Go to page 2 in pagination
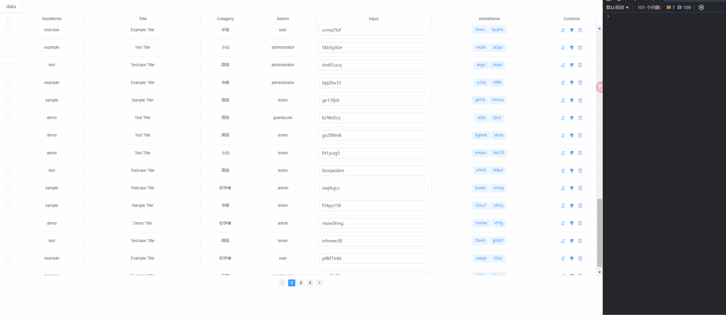Image resolution: width=726 pixels, height=315 pixels. coord(301,283)
